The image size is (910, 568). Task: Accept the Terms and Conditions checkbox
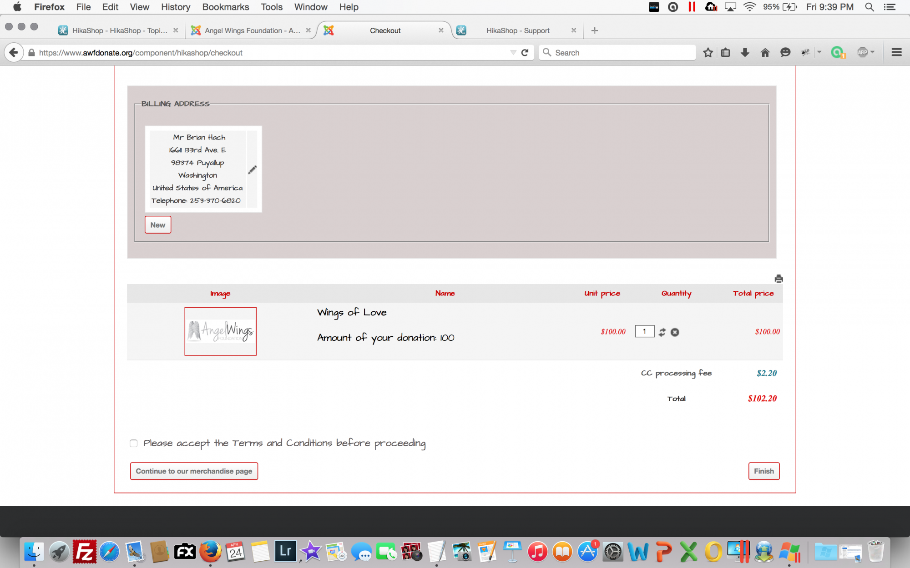133,443
